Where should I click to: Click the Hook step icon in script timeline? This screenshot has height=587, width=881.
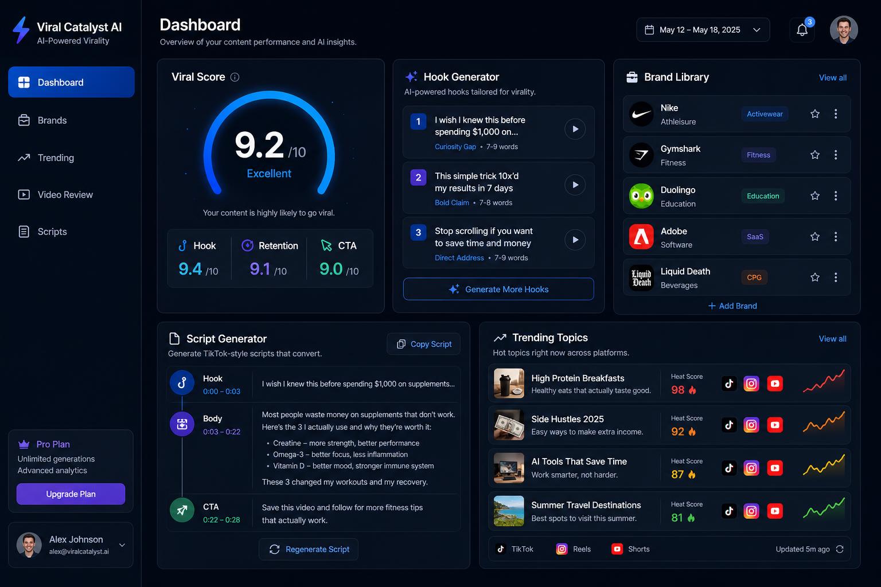[182, 383]
